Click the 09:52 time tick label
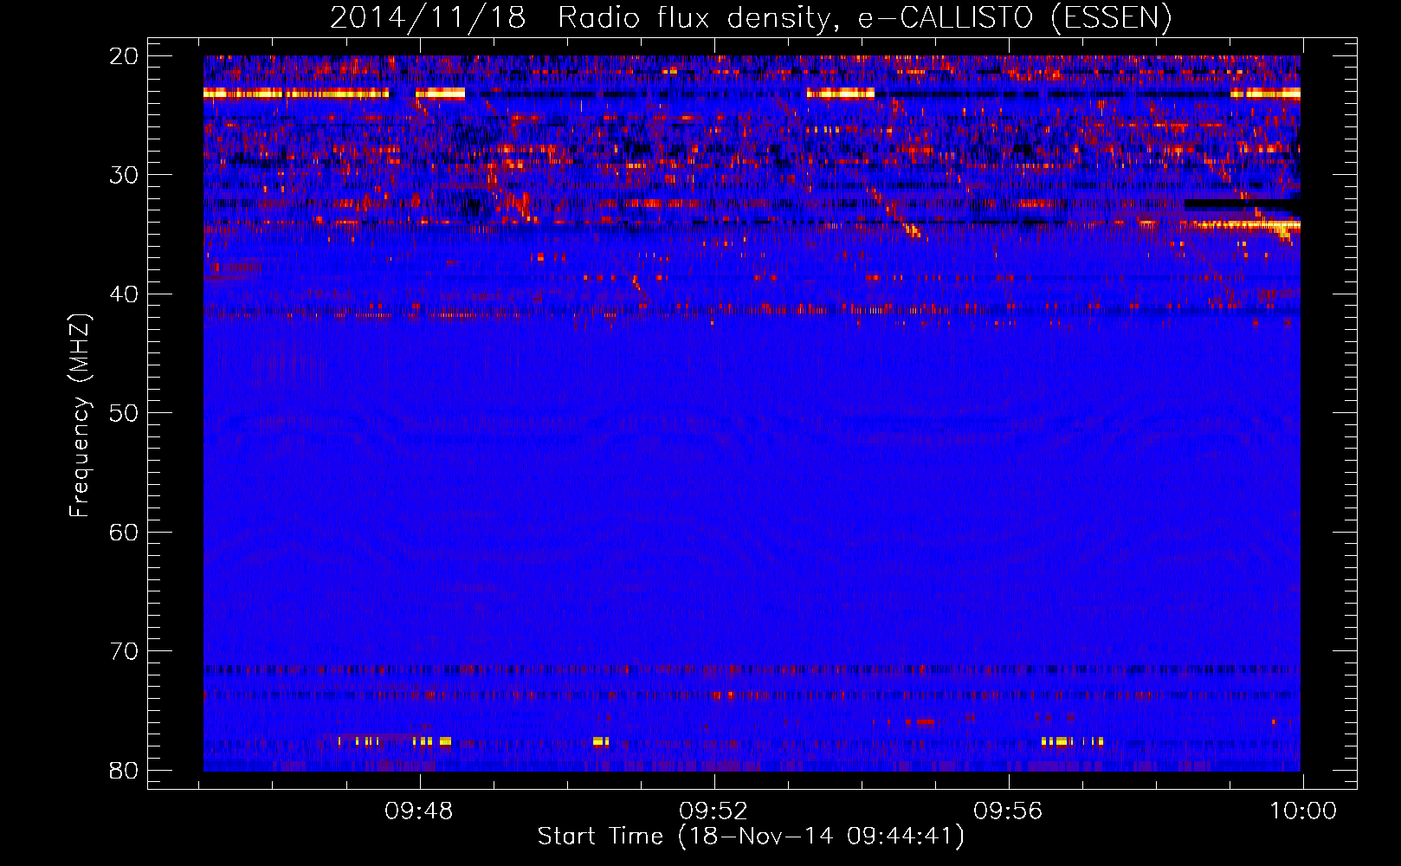The image size is (1401, 866). [x=713, y=811]
